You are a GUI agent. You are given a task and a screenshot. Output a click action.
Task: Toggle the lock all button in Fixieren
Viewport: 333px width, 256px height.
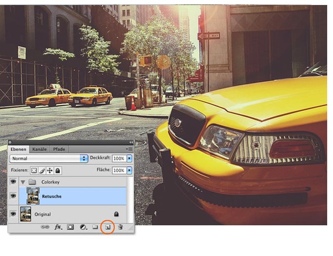tap(57, 171)
